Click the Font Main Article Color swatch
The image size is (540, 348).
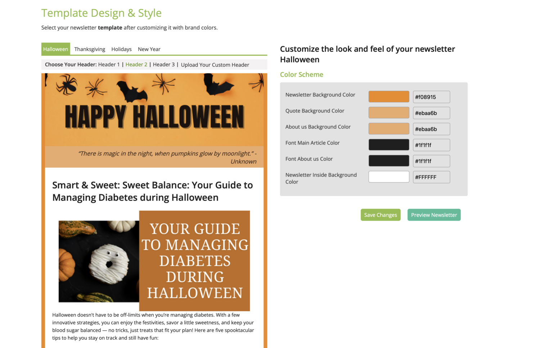pos(389,145)
